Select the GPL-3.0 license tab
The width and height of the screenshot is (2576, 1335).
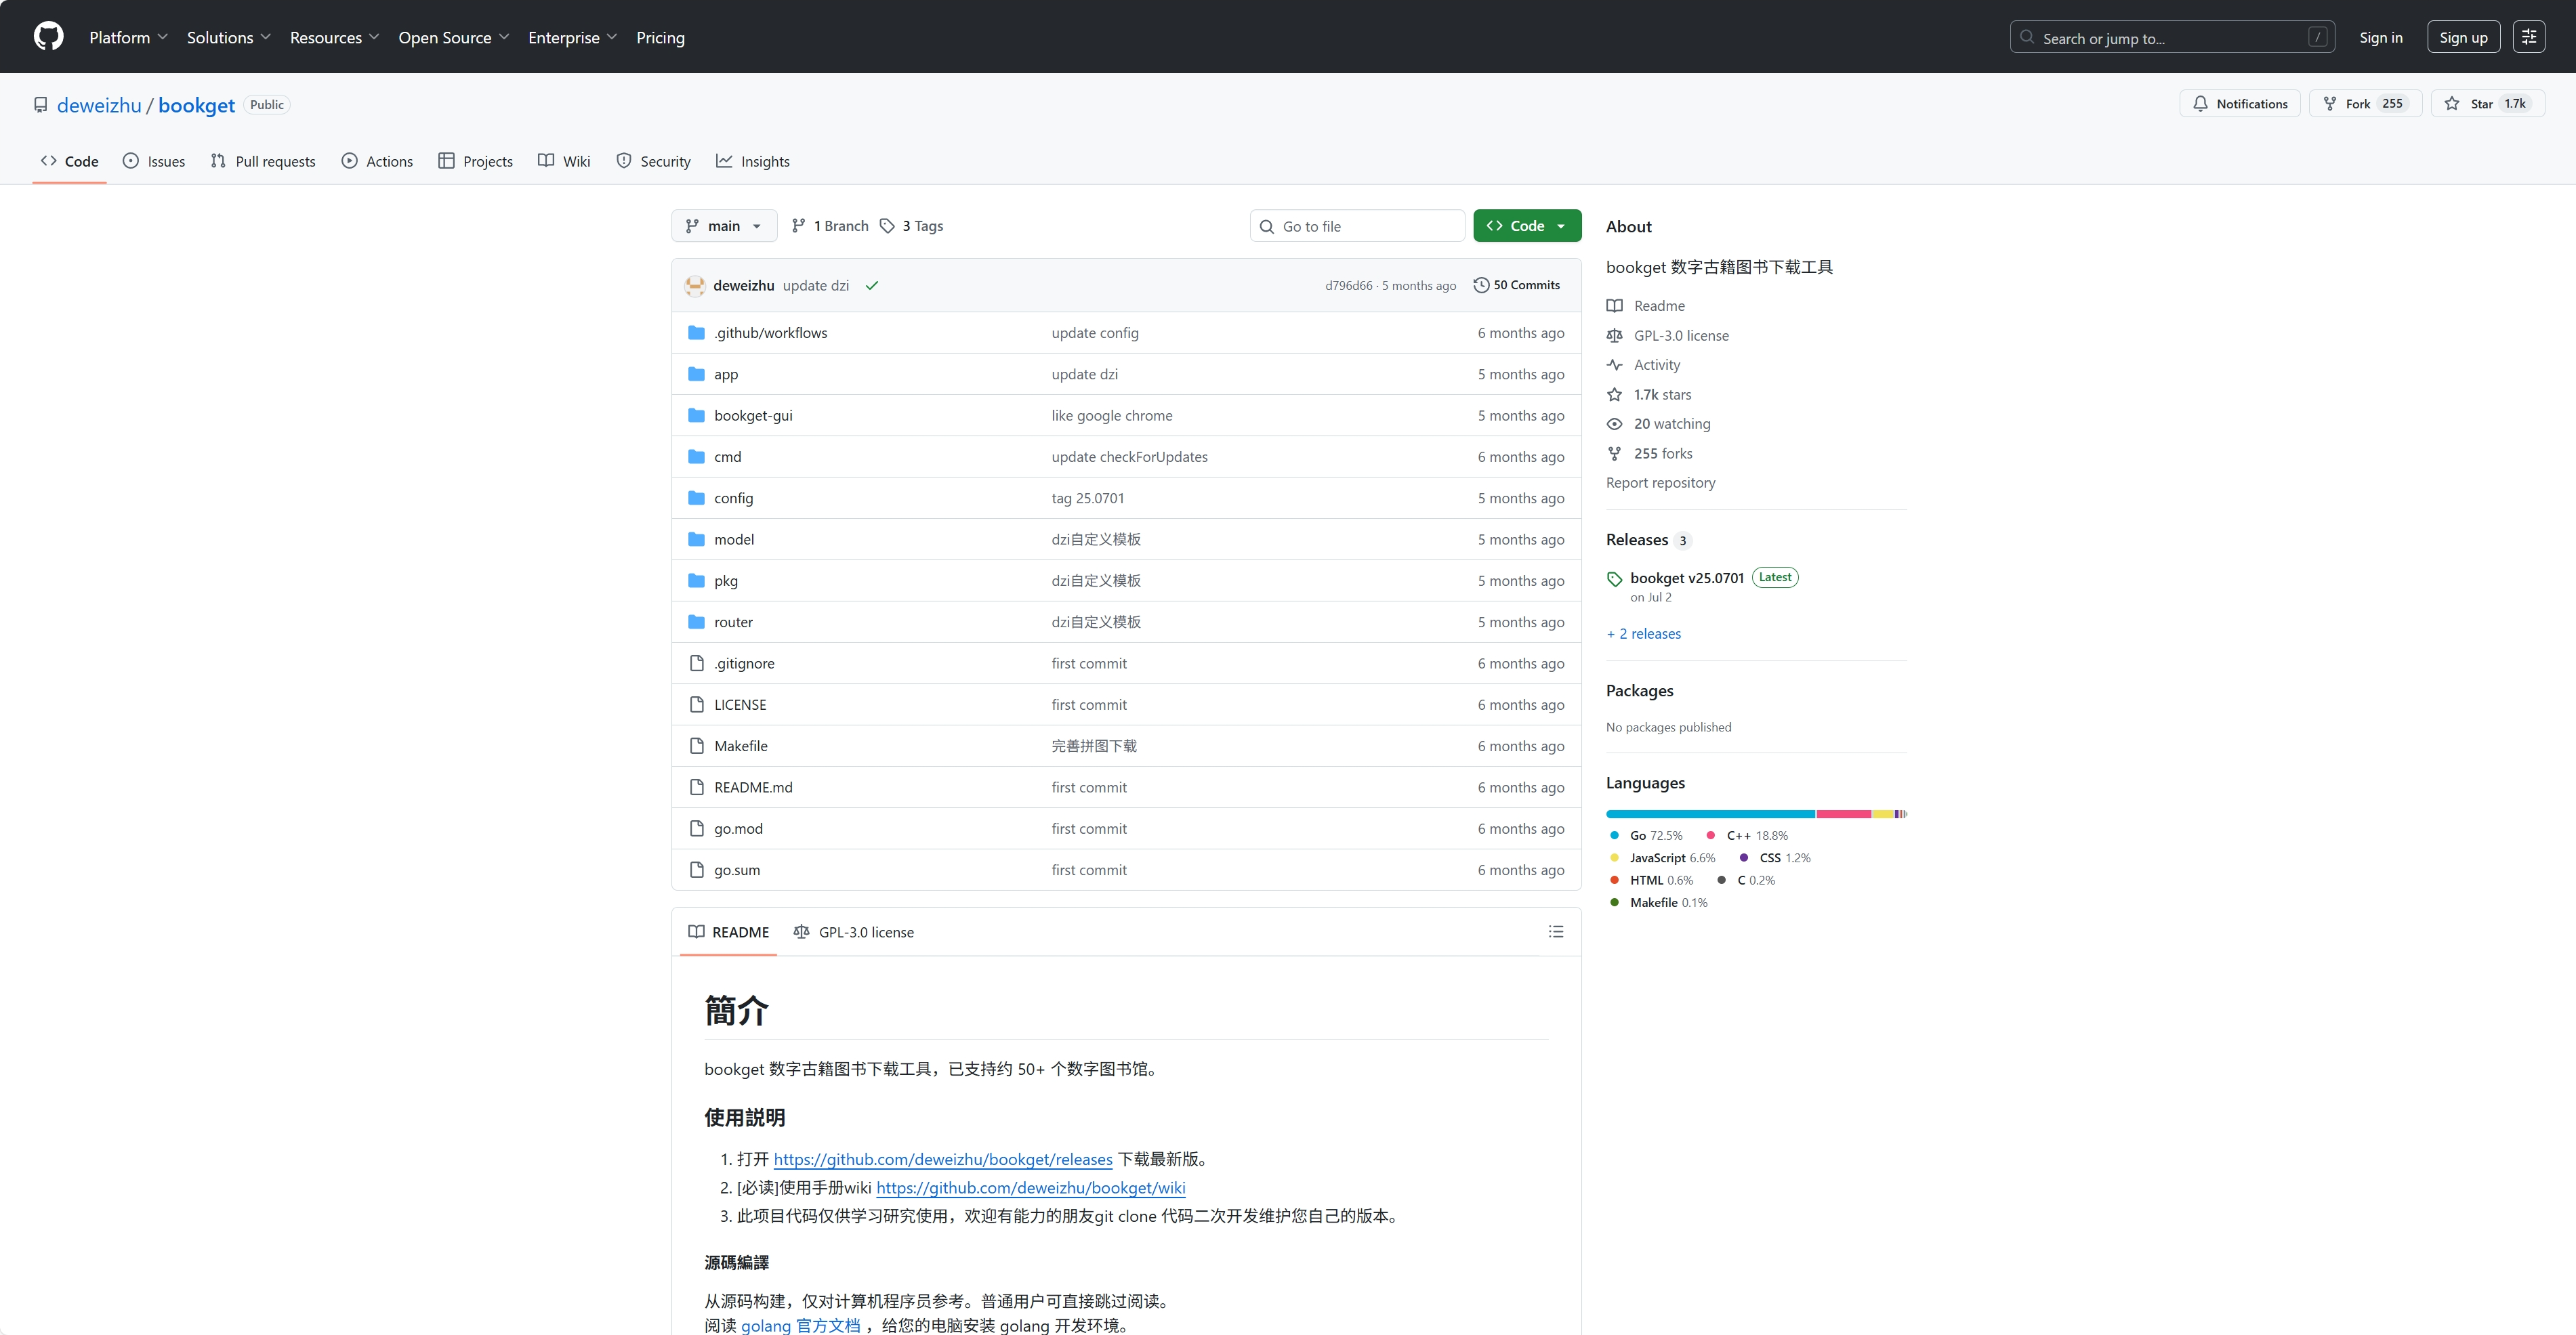pyautogui.click(x=854, y=932)
